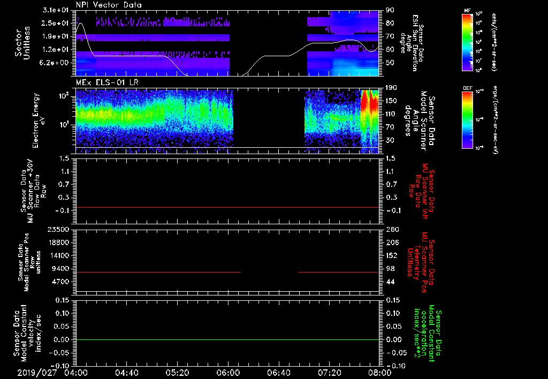
Task: Click the 1.2e+01 sector tick value
Action: click(55, 50)
